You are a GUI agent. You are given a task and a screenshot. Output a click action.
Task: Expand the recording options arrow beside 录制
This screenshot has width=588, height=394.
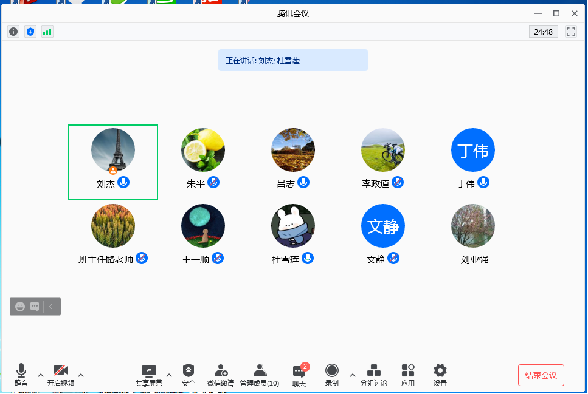coord(352,375)
